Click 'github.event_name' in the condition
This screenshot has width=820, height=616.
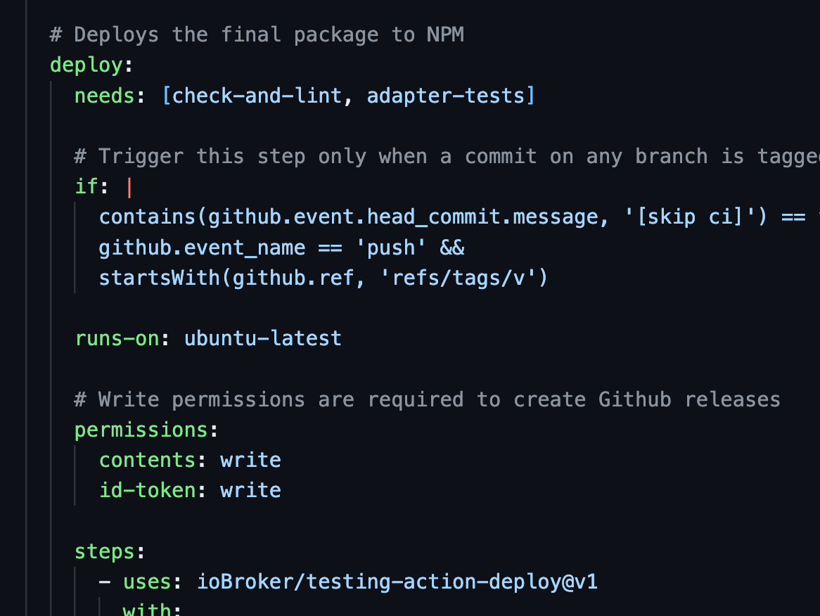(x=202, y=248)
